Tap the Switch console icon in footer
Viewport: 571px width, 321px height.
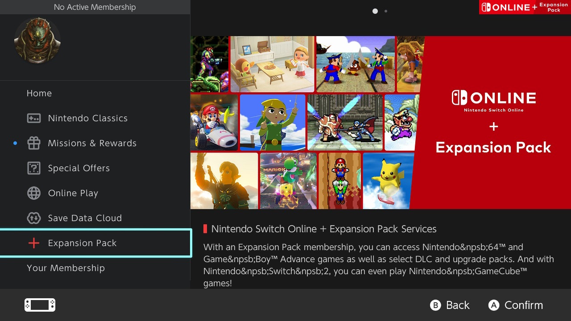(40, 305)
